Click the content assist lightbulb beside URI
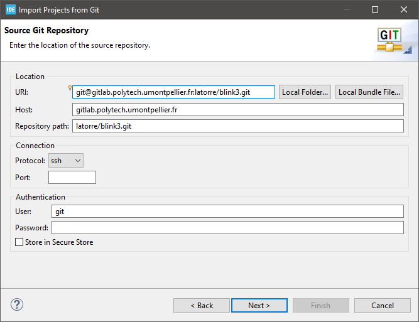Screen dimensions: 419x322 click(70, 88)
